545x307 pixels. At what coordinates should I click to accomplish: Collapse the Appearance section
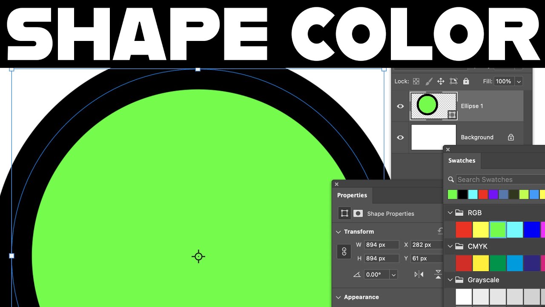[x=338, y=297]
